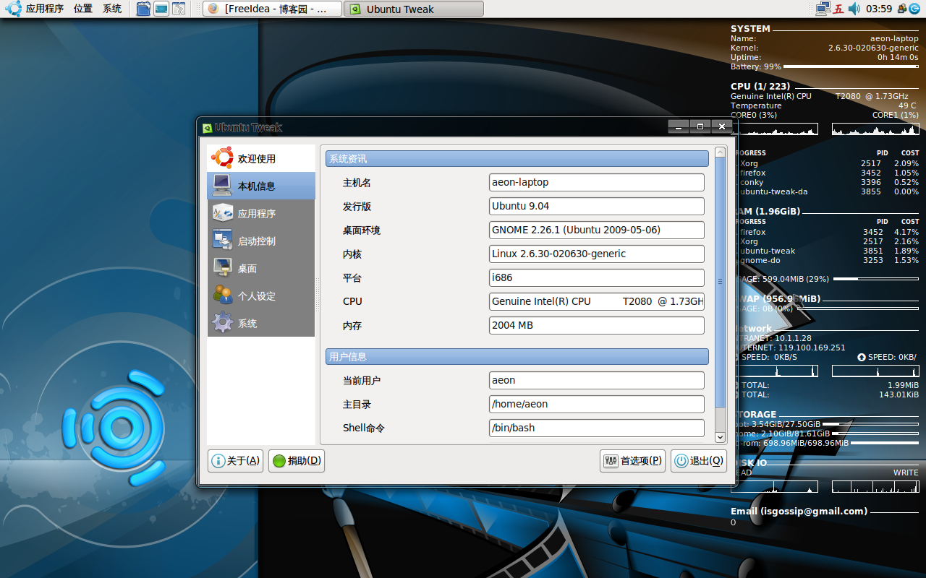Click the 系统 gear icon in sidebar
Viewport: 926px width, 578px height.
[222, 323]
